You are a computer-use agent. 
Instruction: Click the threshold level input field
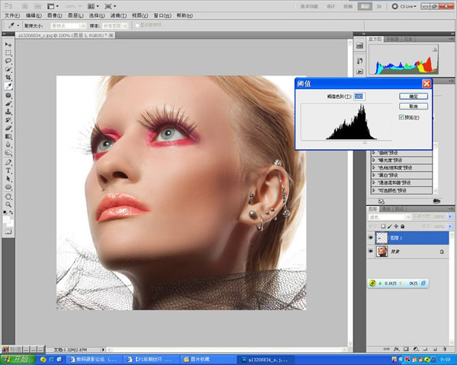coord(360,97)
